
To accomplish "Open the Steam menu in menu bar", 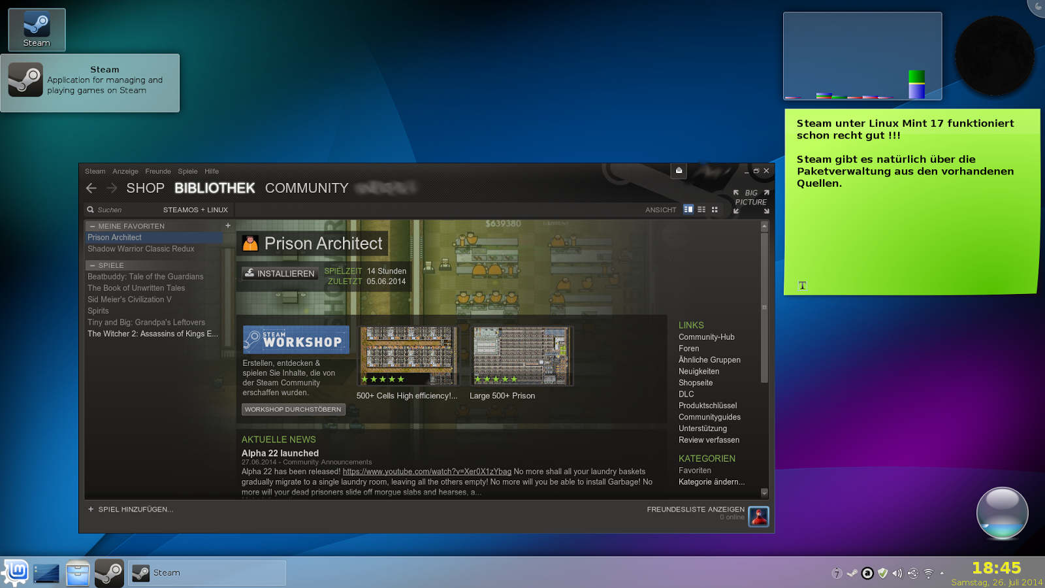I will (95, 171).
